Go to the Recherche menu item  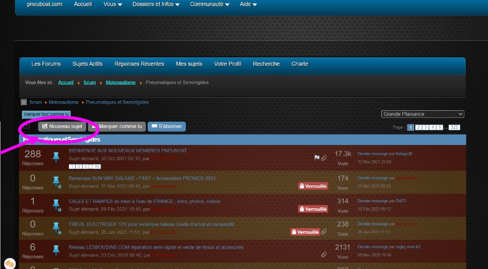[266, 64]
